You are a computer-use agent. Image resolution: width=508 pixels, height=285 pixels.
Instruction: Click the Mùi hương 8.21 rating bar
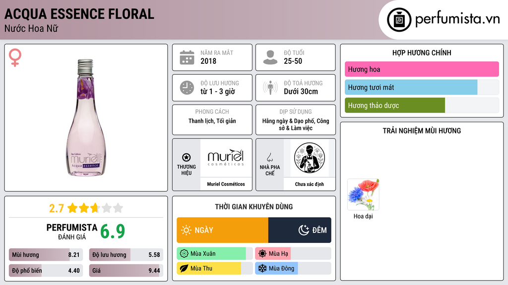46,255
